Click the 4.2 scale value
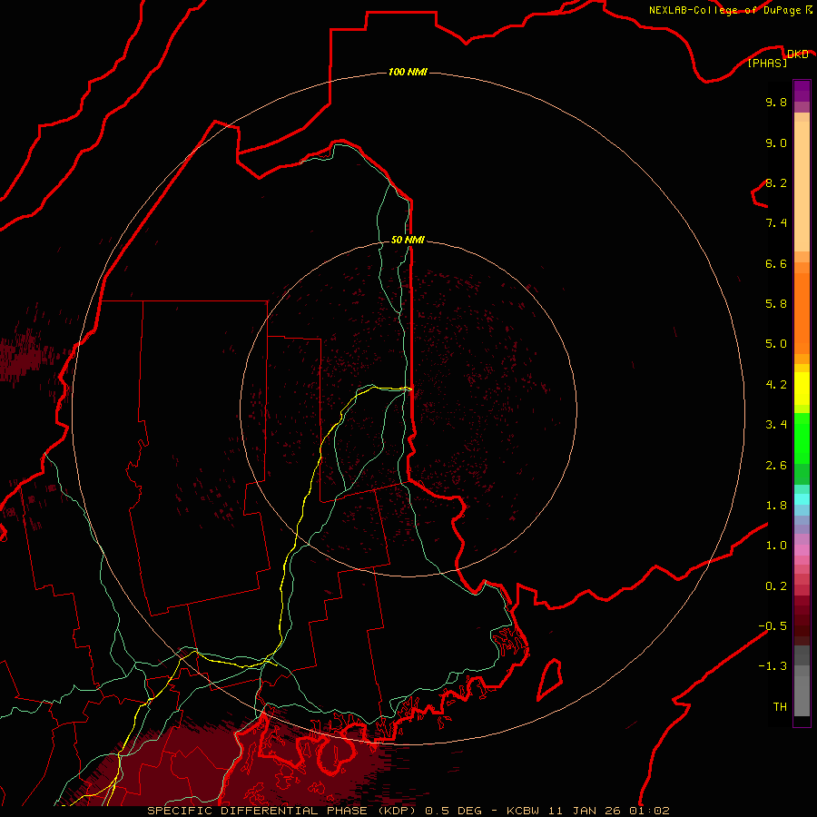Screen dimensions: 817x817 pos(776,385)
